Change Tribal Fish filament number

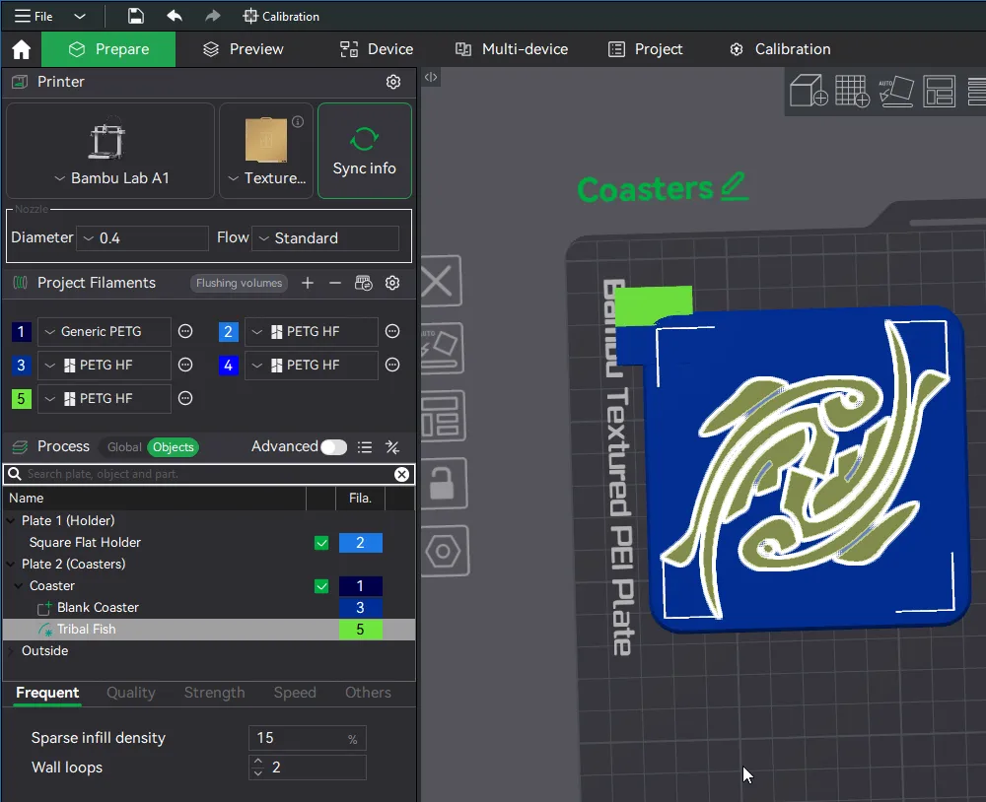[360, 630]
